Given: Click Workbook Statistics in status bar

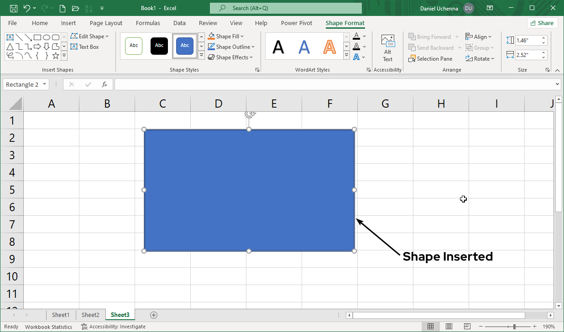Looking at the screenshot, I should (48, 327).
